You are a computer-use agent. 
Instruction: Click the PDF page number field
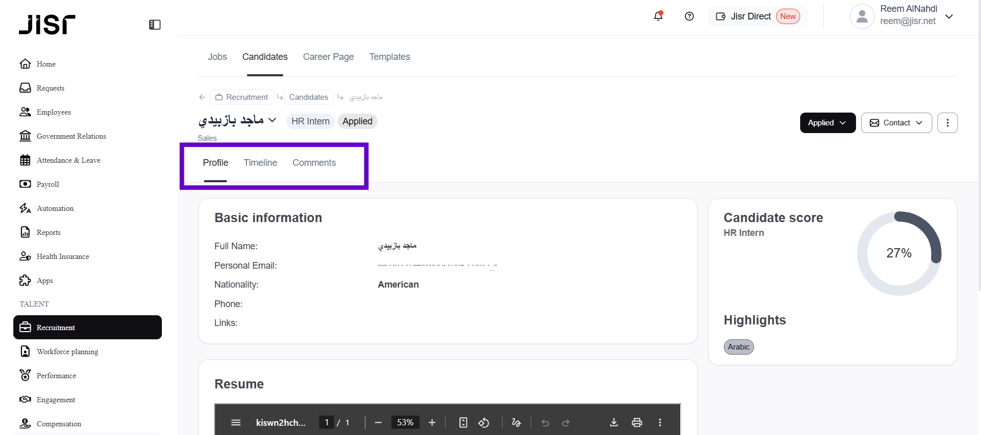pyautogui.click(x=326, y=422)
